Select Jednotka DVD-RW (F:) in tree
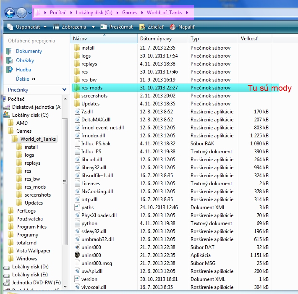Screen dimensions: 298x294 (36, 283)
